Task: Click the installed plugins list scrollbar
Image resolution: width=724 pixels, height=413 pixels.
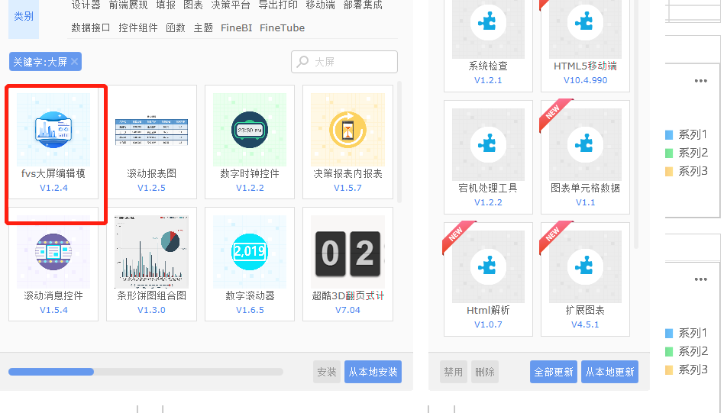Action: [636, 124]
